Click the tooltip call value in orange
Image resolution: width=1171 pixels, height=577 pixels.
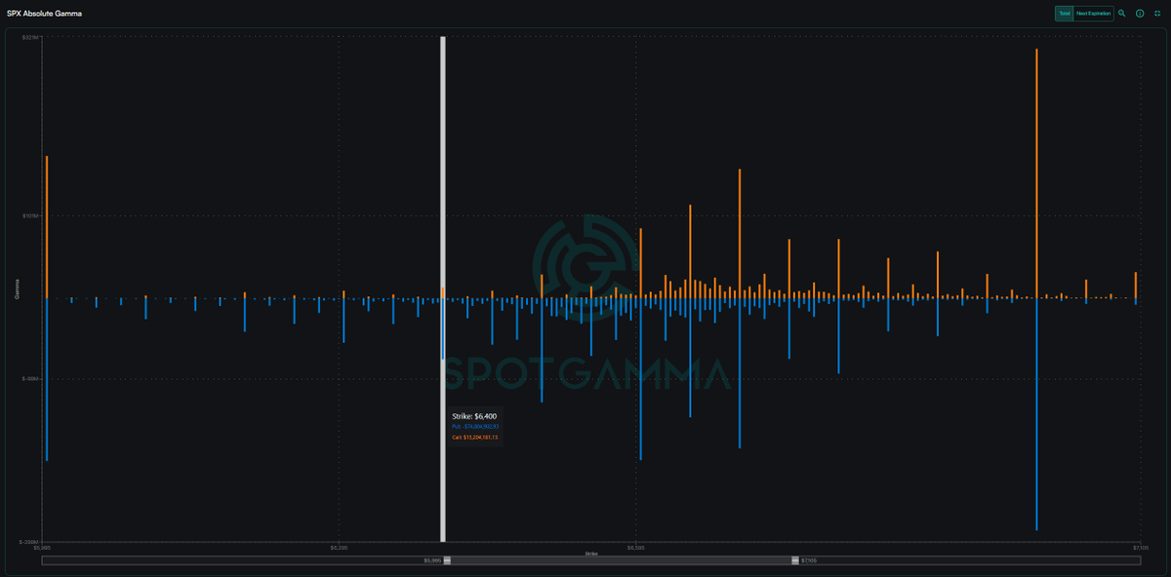[475, 438]
